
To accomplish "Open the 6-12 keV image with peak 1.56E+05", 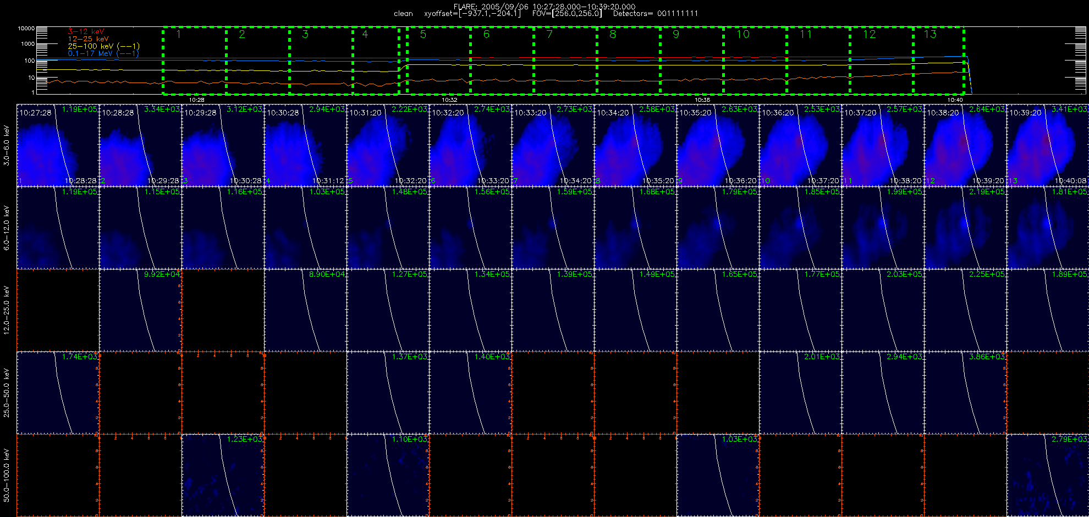I will [x=470, y=228].
